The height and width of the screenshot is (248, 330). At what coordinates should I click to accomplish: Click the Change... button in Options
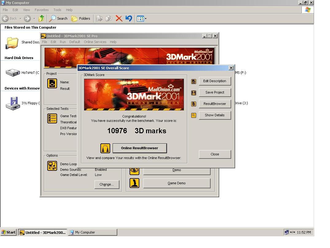point(107,185)
